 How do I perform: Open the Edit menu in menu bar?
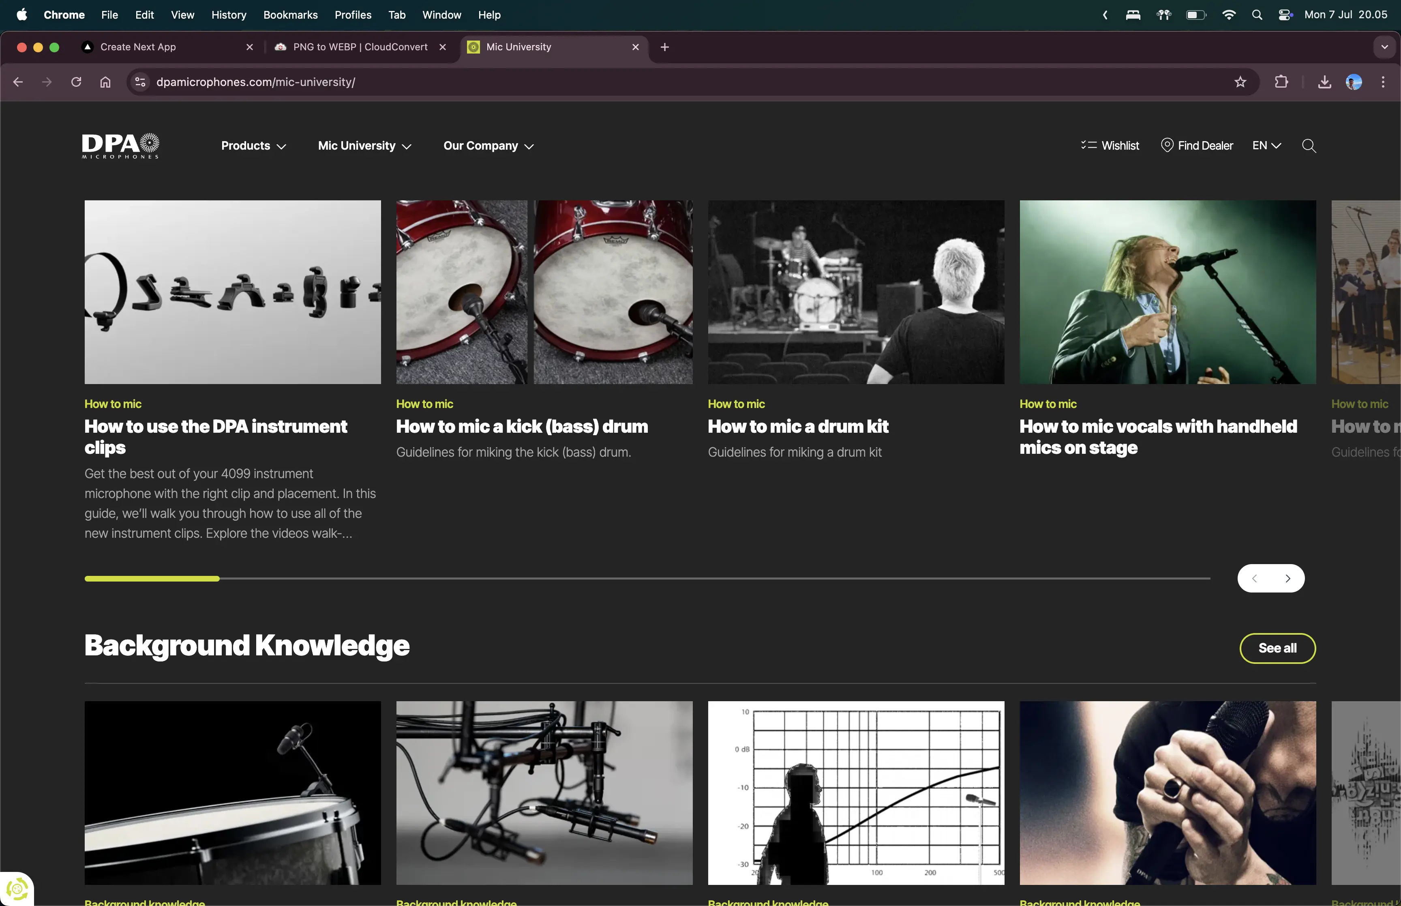(x=144, y=15)
